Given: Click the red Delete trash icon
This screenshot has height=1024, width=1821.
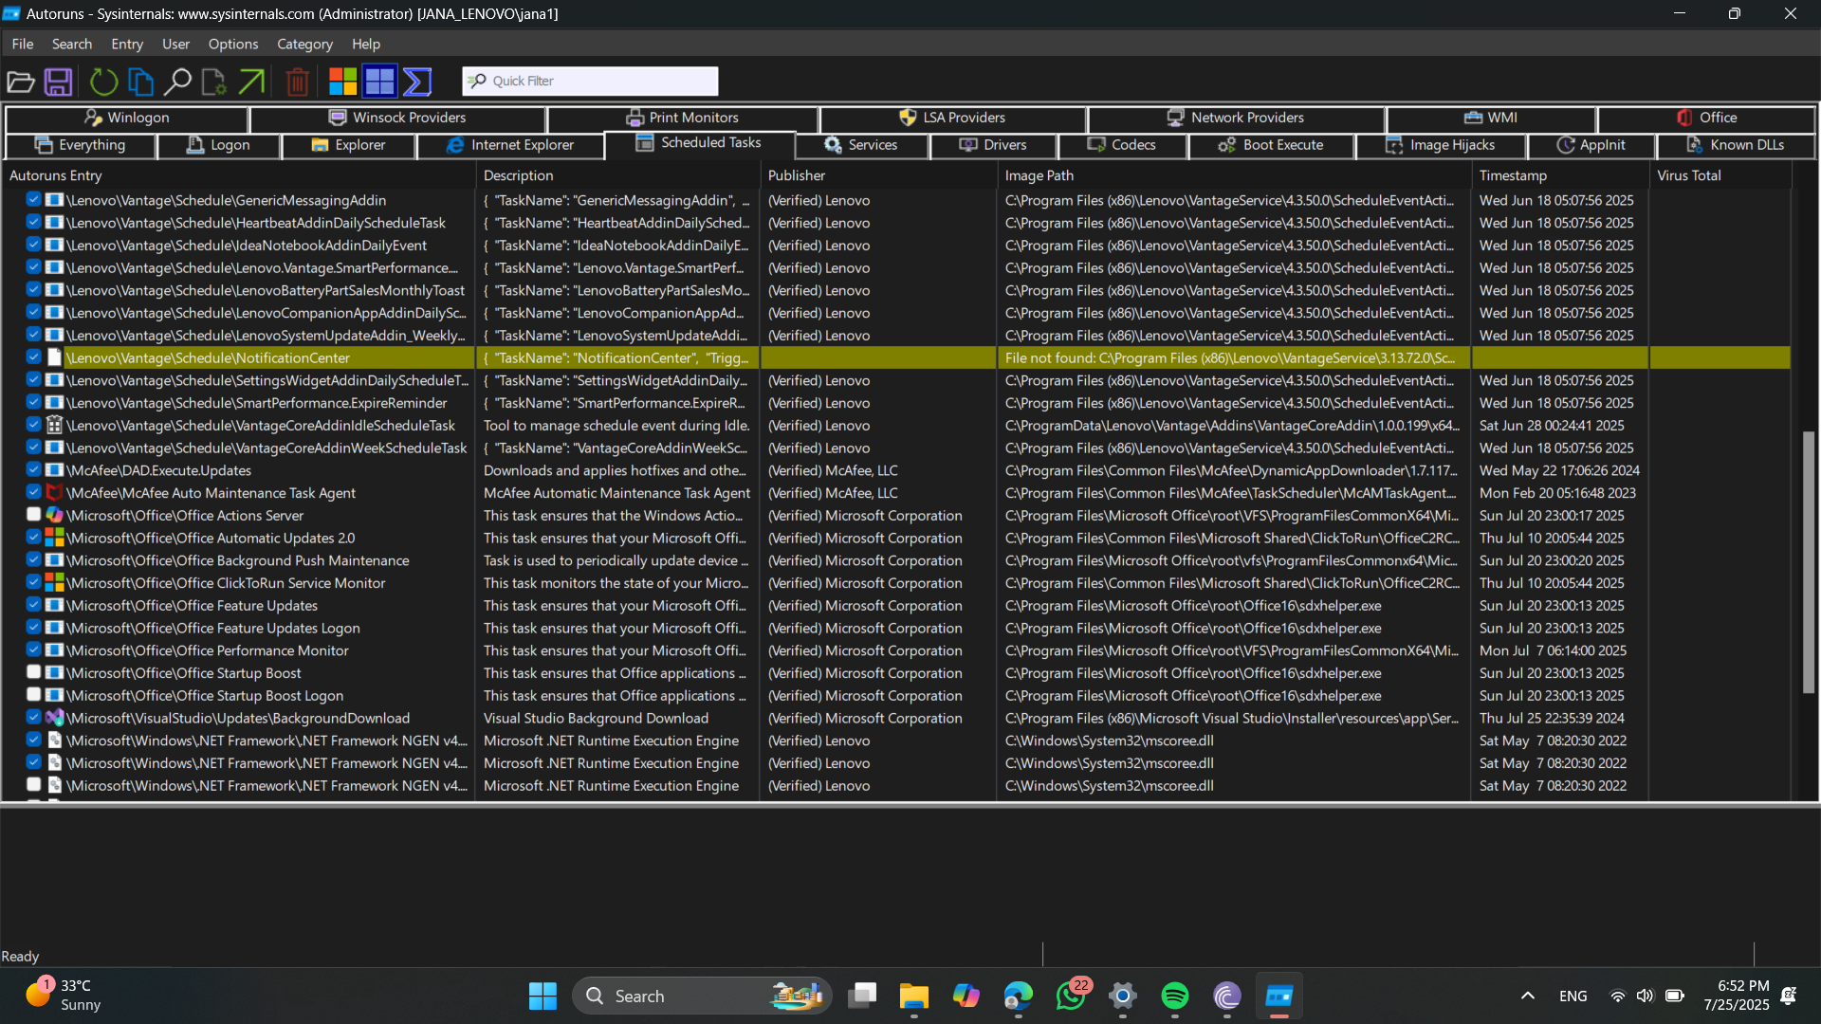Looking at the screenshot, I should point(297,82).
